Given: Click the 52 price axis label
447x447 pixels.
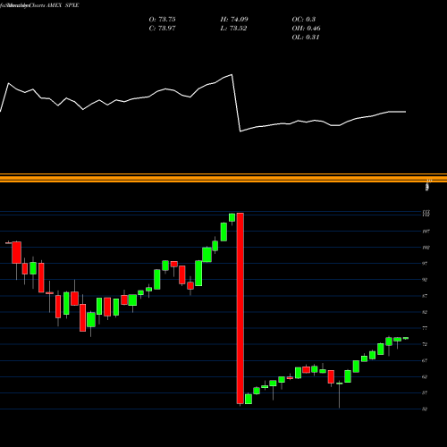Looking at the screenshot, I should click(x=425, y=409).
